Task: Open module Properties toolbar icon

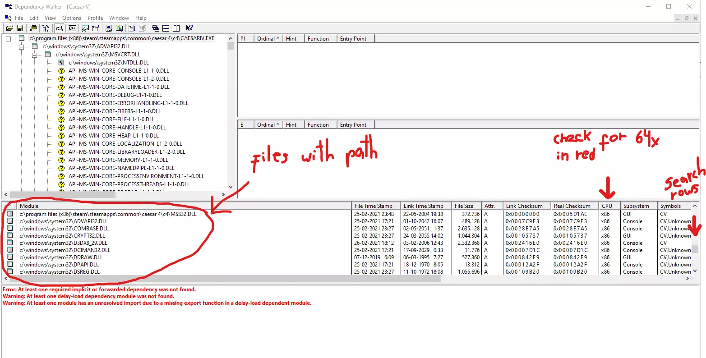Action: click(95, 28)
